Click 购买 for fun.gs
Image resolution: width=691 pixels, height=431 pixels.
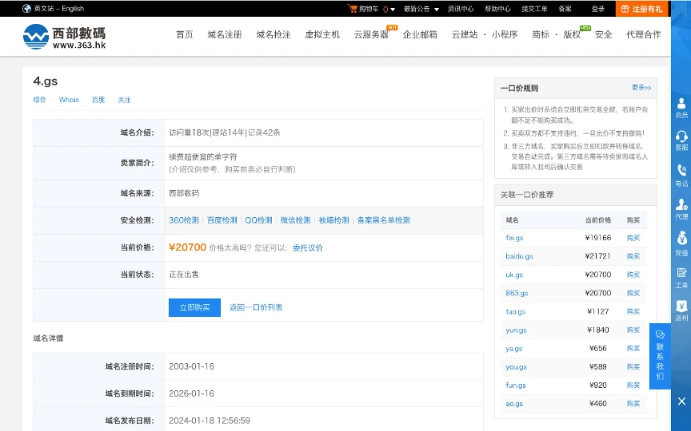(x=633, y=386)
